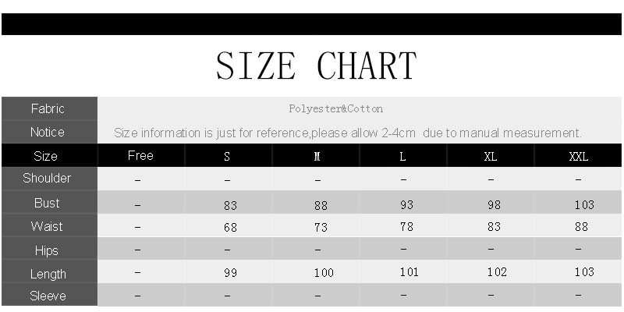The height and width of the screenshot is (312, 624).
Task: Click the Length row label
Action: coord(48,274)
